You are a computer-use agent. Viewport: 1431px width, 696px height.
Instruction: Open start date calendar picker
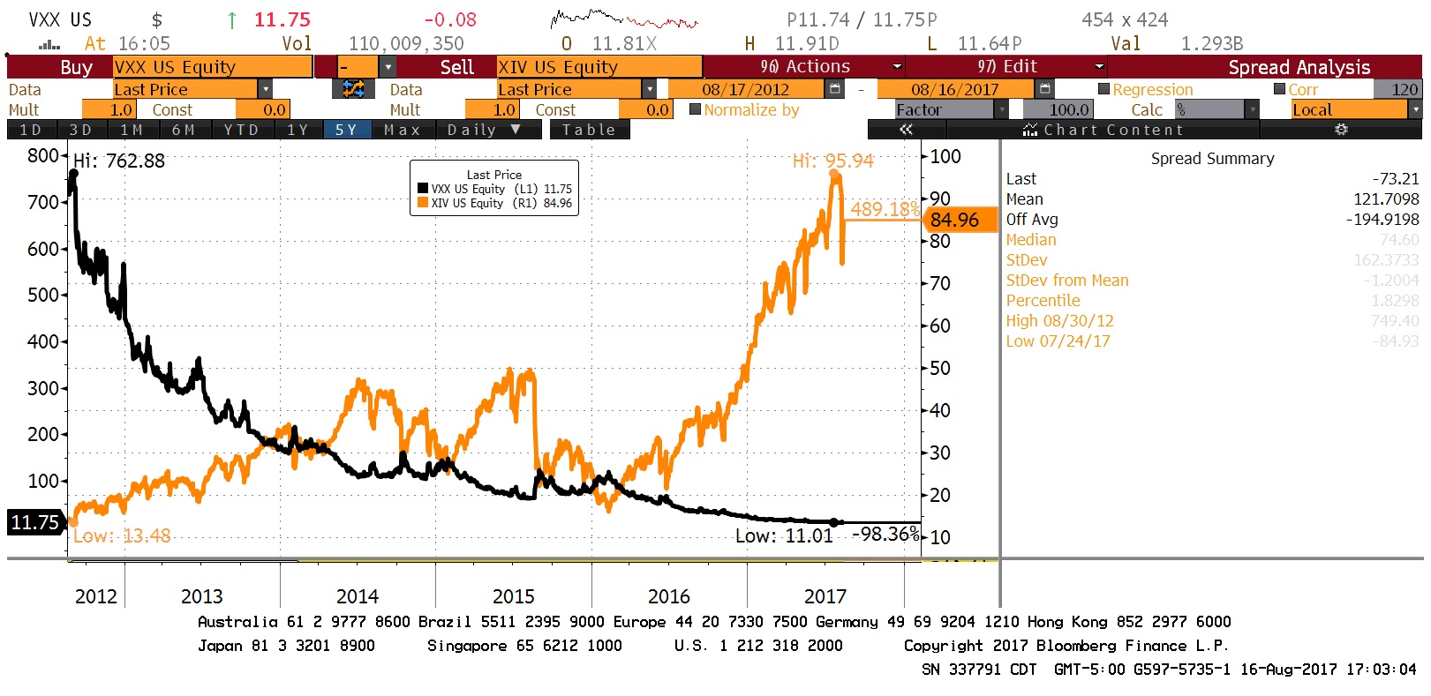click(834, 89)
